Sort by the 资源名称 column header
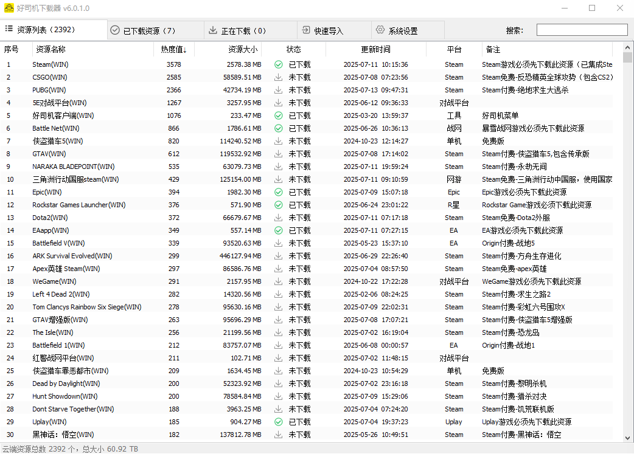 click(x=92, y=49)
